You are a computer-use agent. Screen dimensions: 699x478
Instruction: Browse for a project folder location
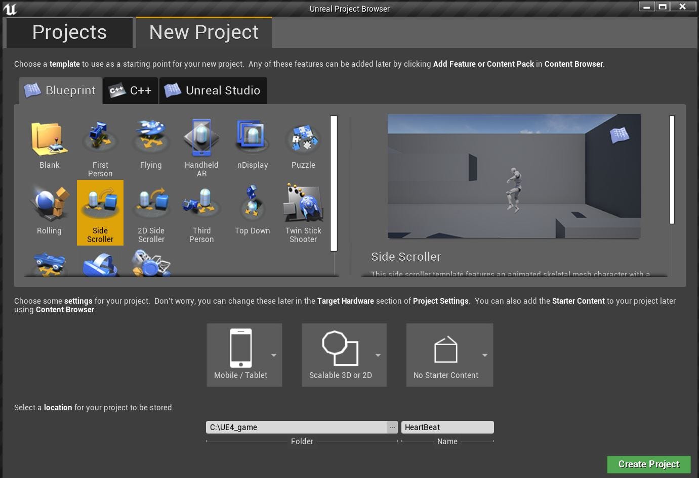(x=392, y=427)
